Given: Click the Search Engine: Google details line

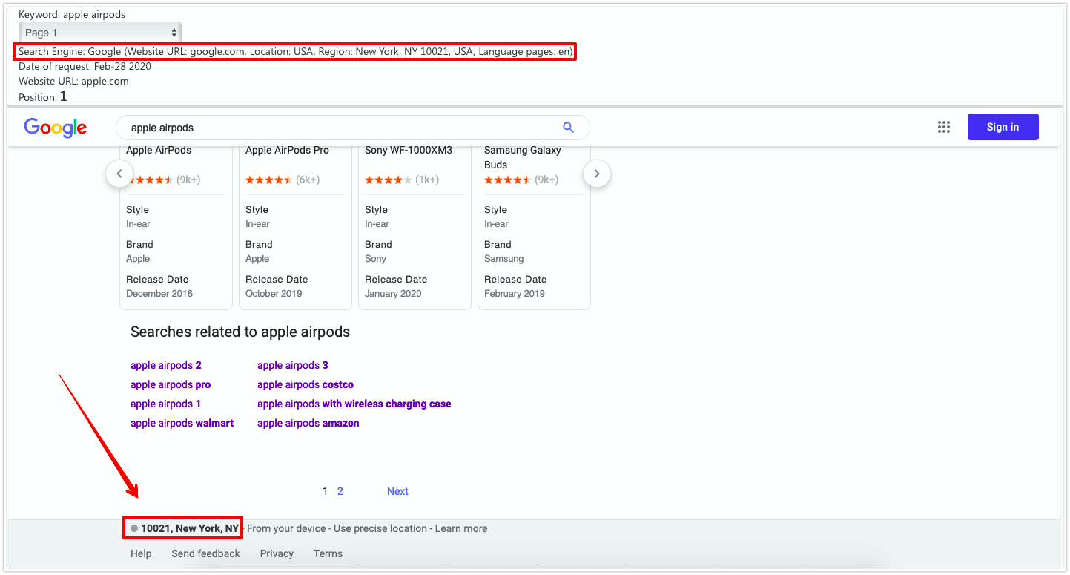Looking at the screenshot, I should [295, 51].
